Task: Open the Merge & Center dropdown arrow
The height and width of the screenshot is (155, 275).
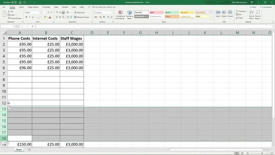Action: point(91,17)
